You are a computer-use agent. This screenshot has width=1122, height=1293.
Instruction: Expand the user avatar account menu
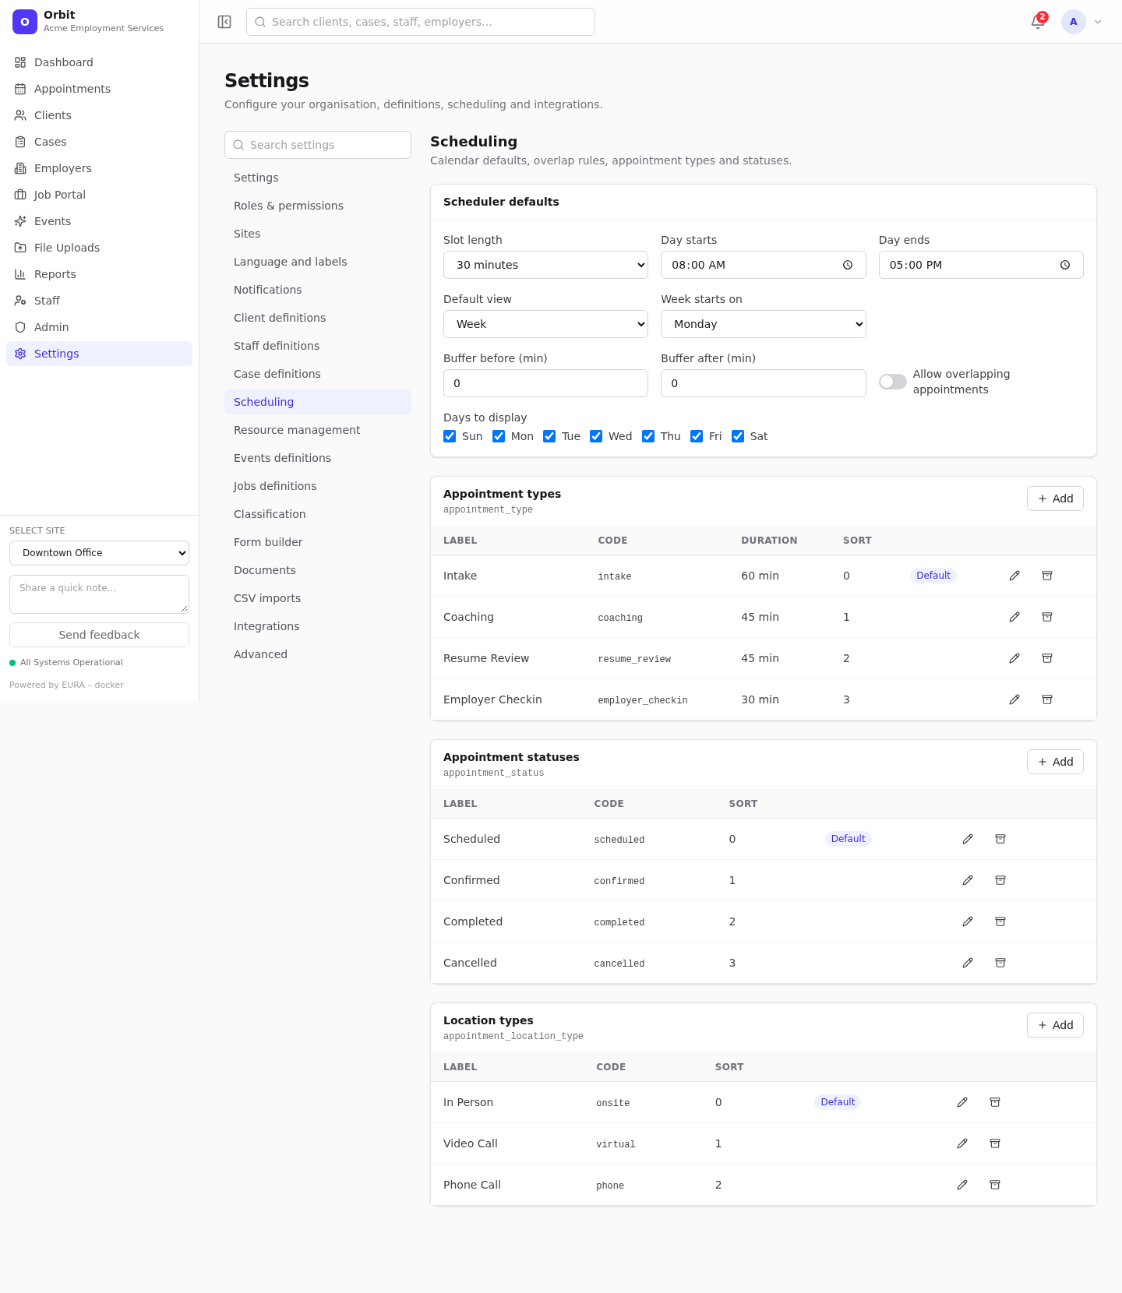pos(1081,22)
